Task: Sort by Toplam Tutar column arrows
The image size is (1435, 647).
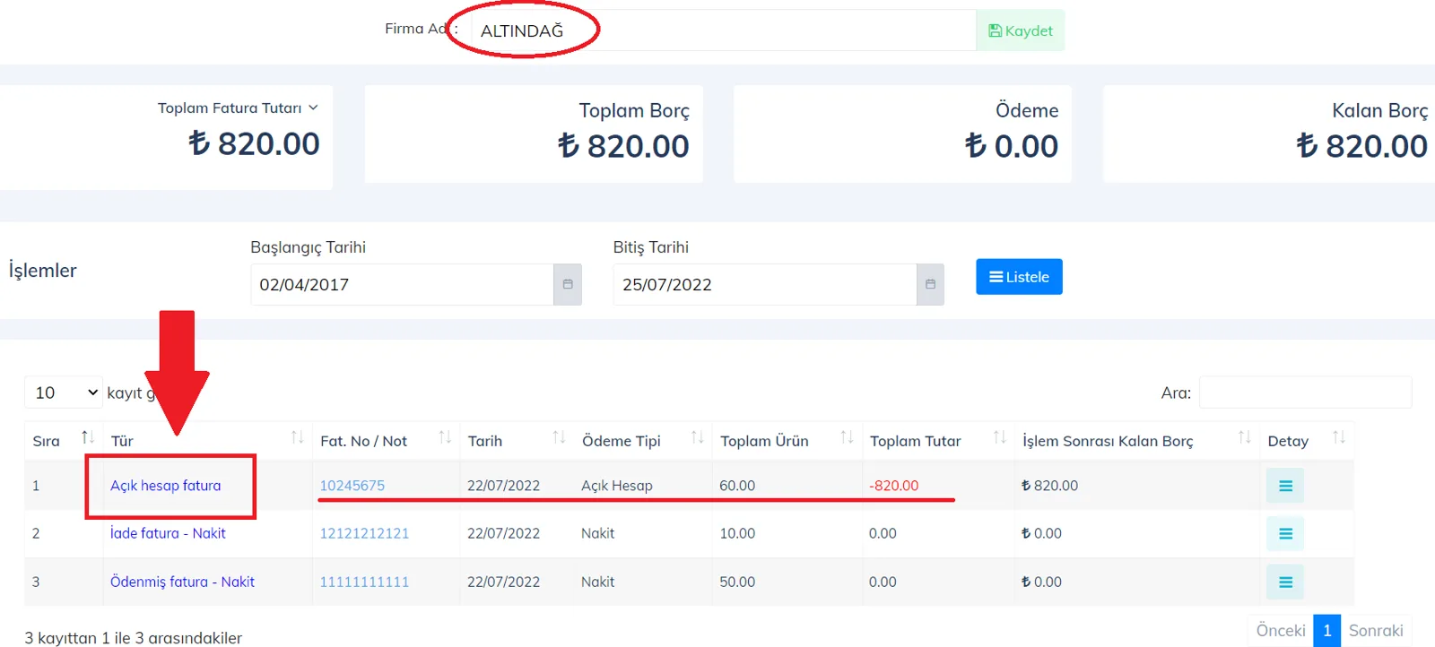Action: point(999,437)
